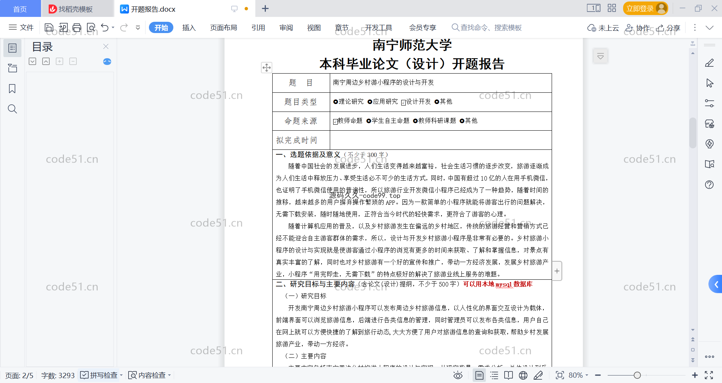Click the Undo arrow icon
The width and height of the screenshot is (722, 383).
[x=105, y=27]
